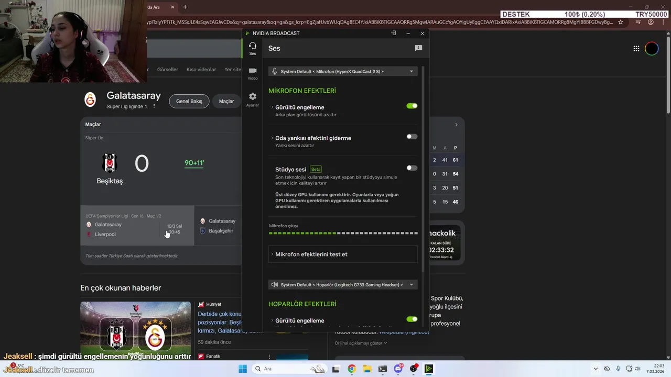The width and height of the screenshot is (671, 377).
Task: Disable microphone Gürültü engelleme toggle
Action: [x=412, y=106]
